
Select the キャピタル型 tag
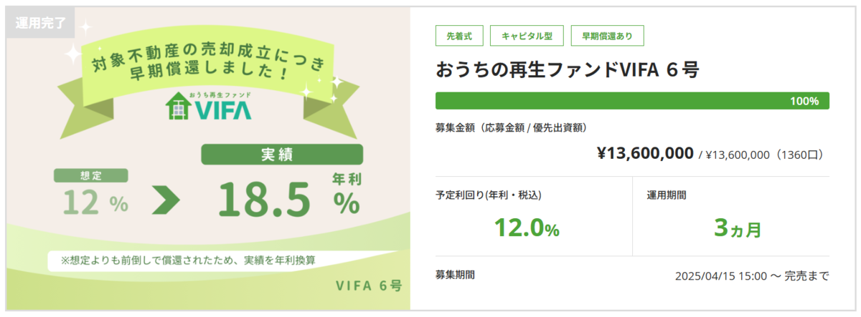click(x=527, y=36)
